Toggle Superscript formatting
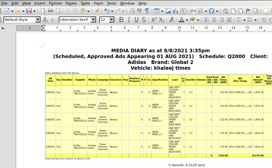 point(154,20)
